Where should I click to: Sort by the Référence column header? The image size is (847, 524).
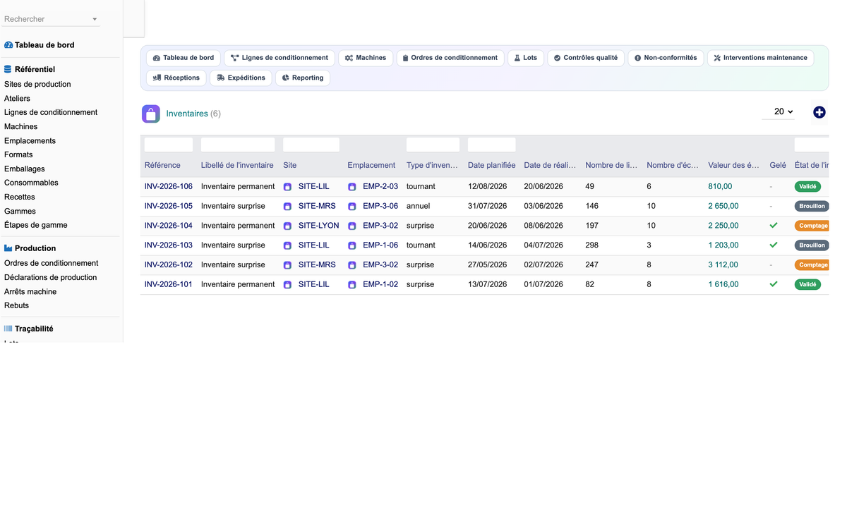click(x=162, y=165)
